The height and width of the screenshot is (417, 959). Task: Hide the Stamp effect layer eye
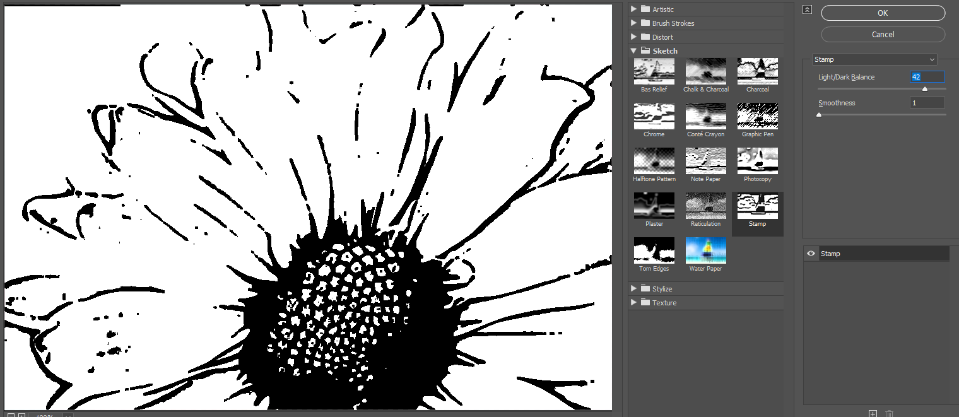[x=811, y=254]
